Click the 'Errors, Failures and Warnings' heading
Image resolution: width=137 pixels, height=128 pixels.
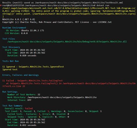click(21, 75)
